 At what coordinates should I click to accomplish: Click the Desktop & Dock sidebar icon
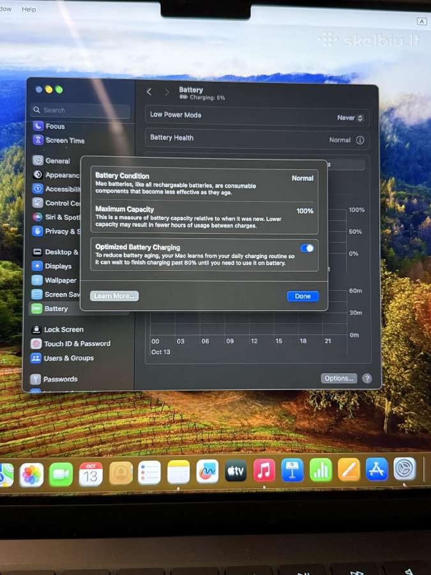[37, 252]
